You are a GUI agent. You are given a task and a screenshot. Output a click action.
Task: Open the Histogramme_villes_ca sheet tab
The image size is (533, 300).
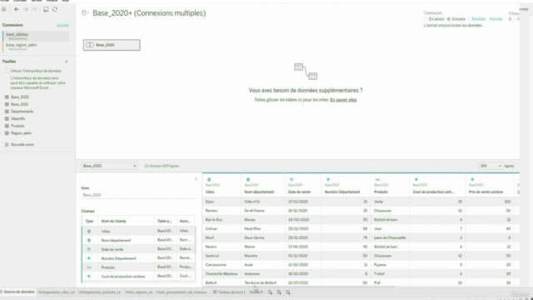click(56, 292)
